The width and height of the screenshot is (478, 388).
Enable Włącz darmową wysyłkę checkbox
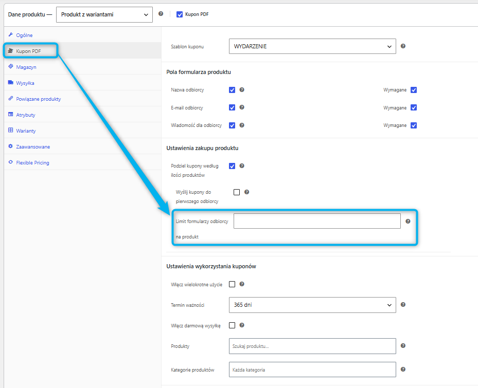point(232,325)
